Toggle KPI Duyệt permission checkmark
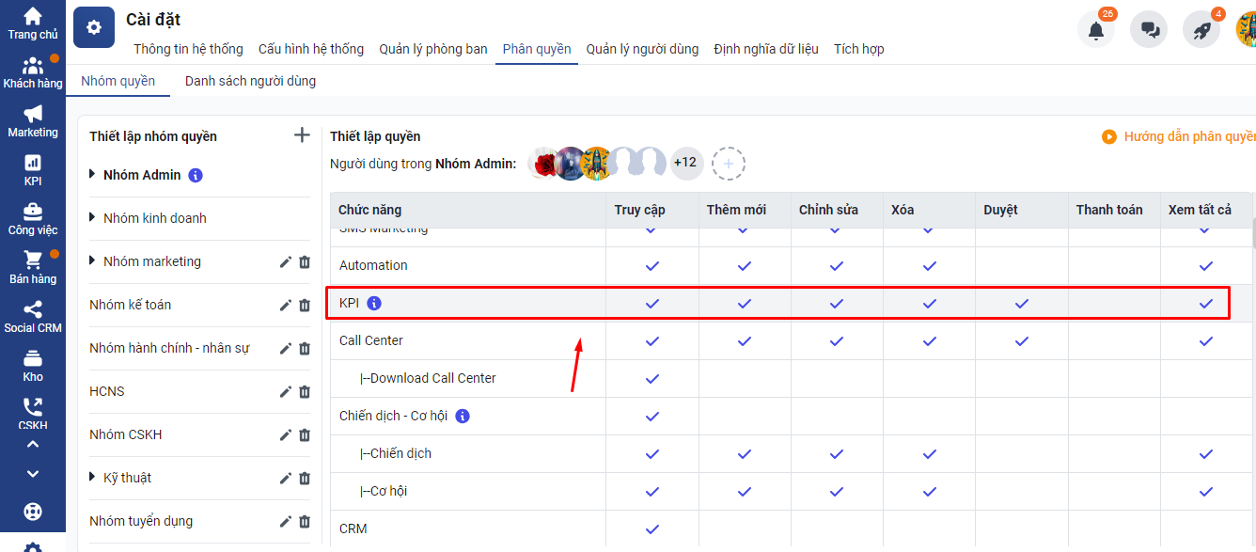1256x552 pixels. point(1022,304)
